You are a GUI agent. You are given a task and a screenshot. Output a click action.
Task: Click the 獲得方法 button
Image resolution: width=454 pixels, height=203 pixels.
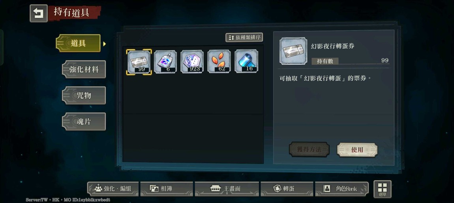tap(309, 149)
